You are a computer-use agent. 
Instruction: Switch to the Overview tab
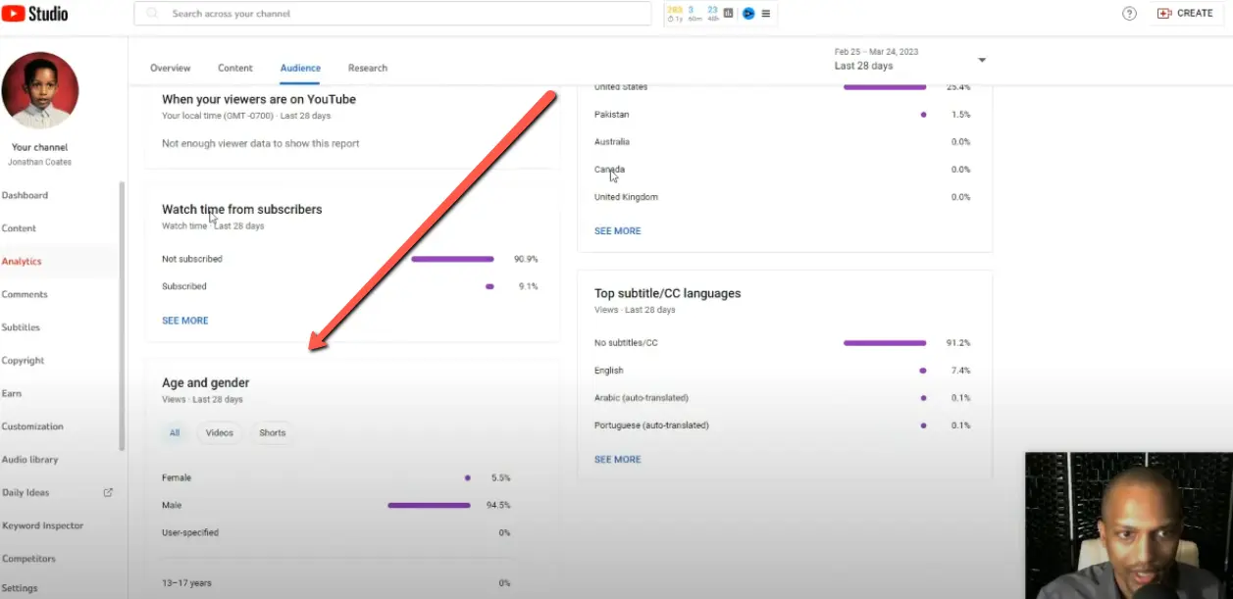click(x=170, y=68)
